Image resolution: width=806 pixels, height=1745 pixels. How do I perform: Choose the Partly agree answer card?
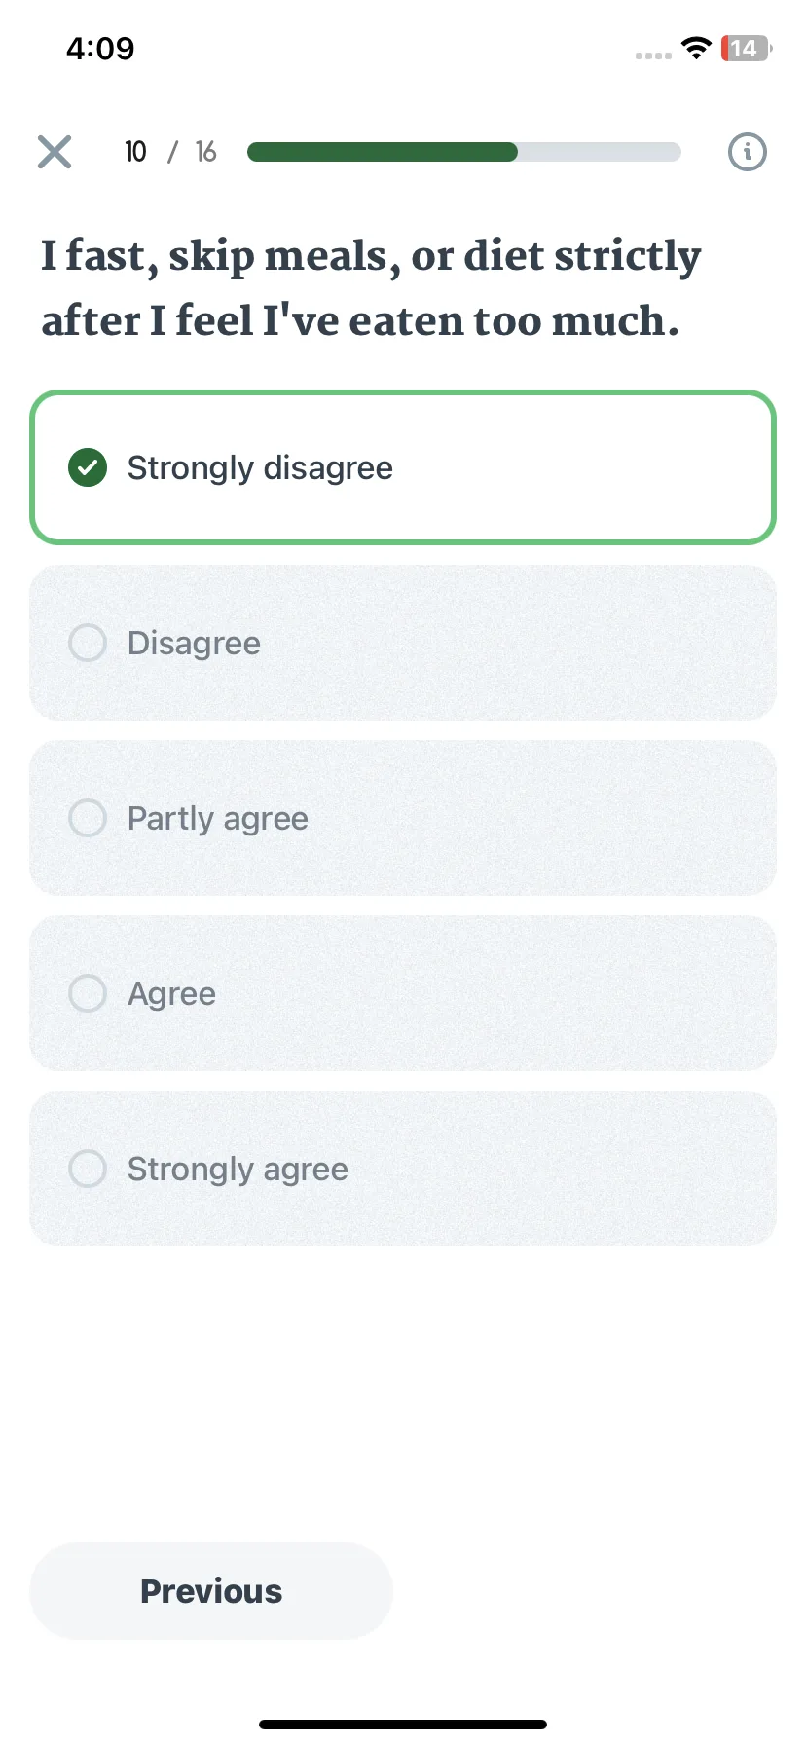coord(403,818)
